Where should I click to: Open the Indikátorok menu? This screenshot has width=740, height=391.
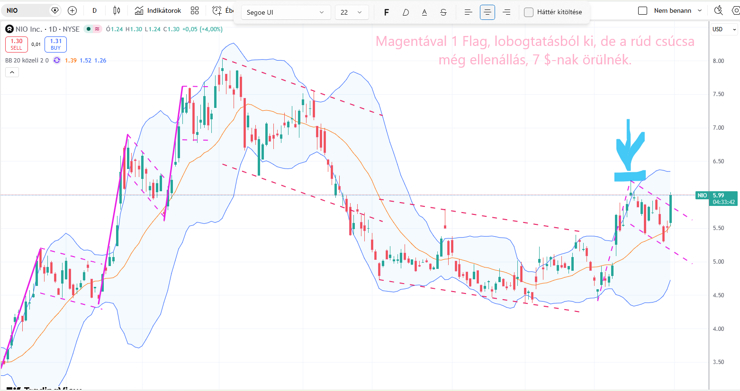(158, 10)
